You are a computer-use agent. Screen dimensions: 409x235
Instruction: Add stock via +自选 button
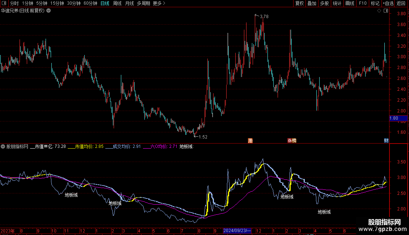pos(388,3)
